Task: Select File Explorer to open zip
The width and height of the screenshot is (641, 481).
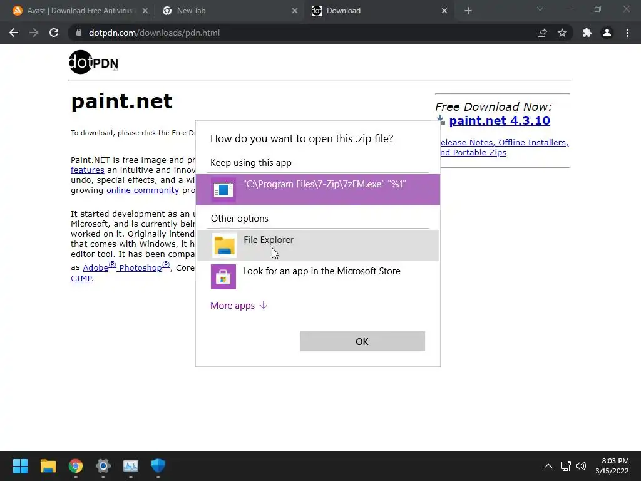Action: (317, 246)
